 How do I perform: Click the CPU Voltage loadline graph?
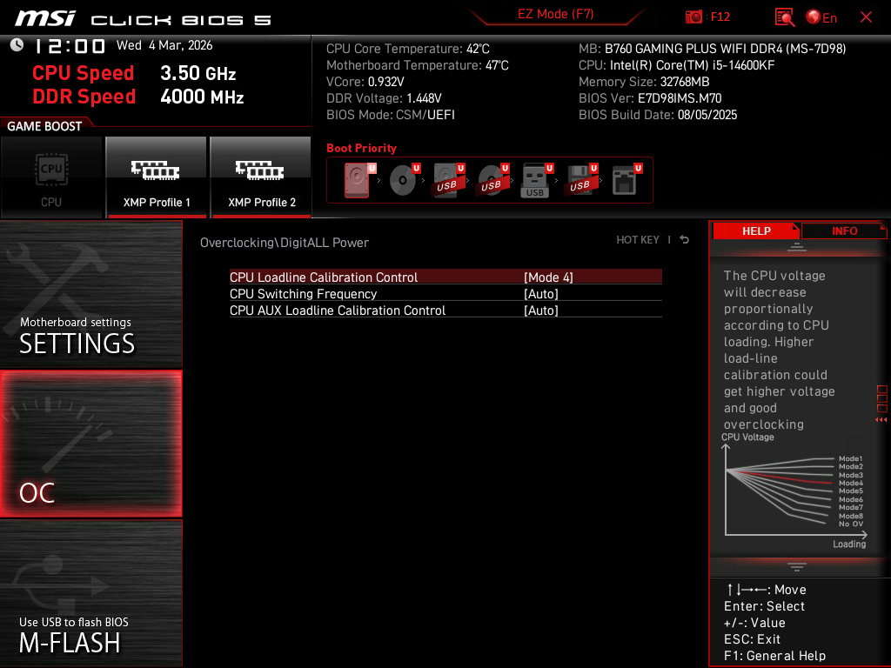click(795, 492)
